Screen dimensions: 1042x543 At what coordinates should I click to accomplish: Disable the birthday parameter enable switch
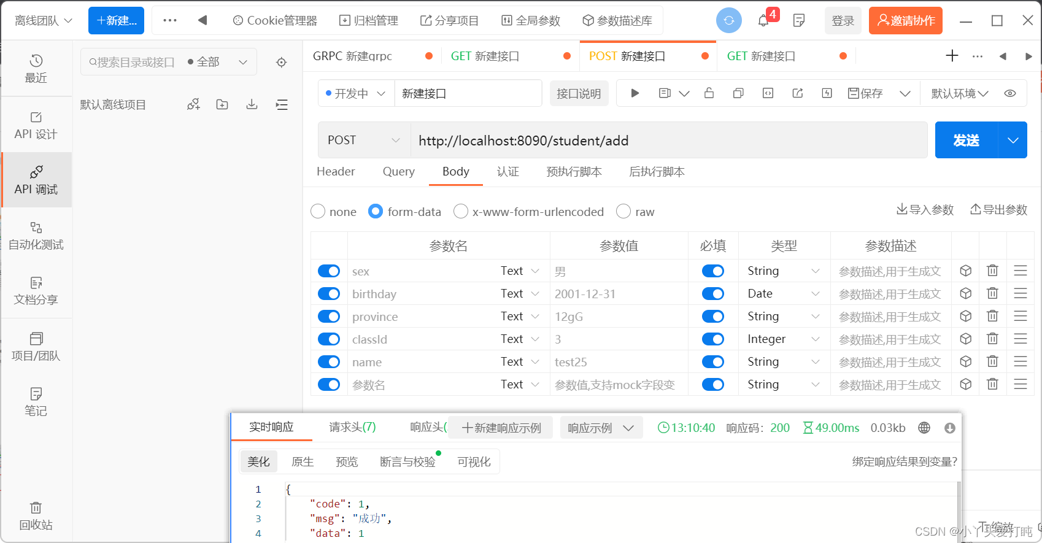(x=329, y=294)
